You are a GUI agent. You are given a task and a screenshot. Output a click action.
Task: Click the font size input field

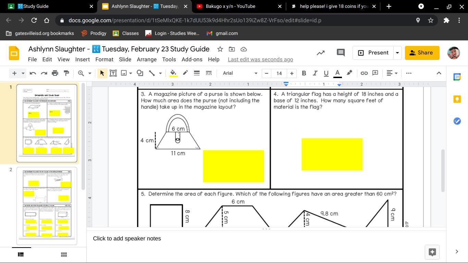[x=279, y=73]
